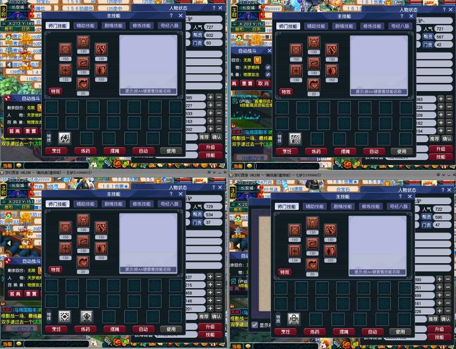Click the left arrow icon in 七驴 window
Image resolution: width=456 pixels, height=349 pixels.
tap(237, 246)
